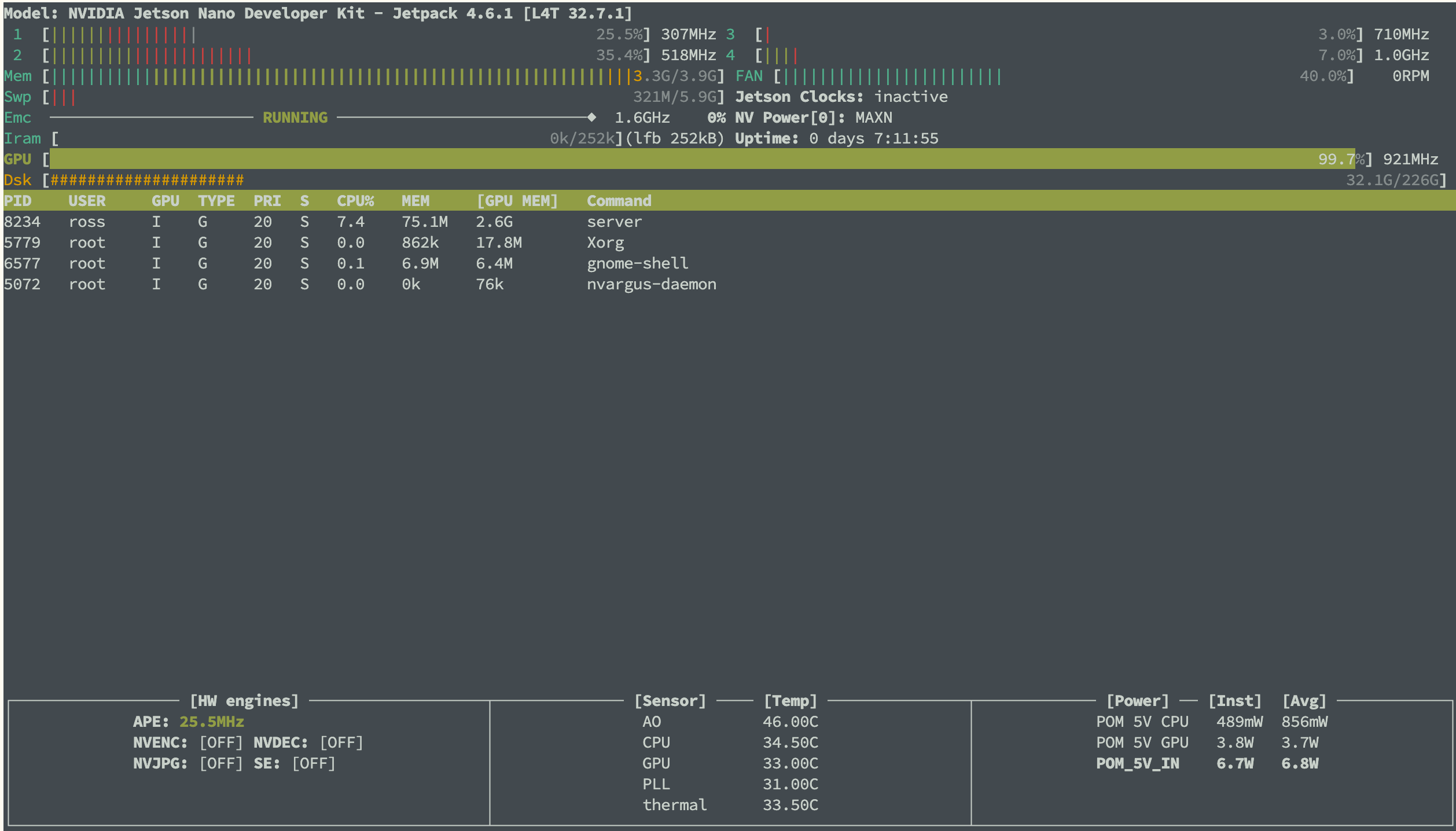Click the PRI column header
This screenshot has width=1456, height=831.
[x=267, y=201]
